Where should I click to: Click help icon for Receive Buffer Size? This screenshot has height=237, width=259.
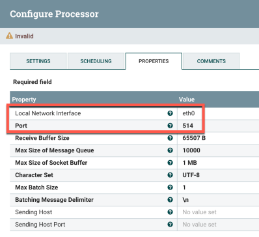pyautogui.click(x=170, y=138)
